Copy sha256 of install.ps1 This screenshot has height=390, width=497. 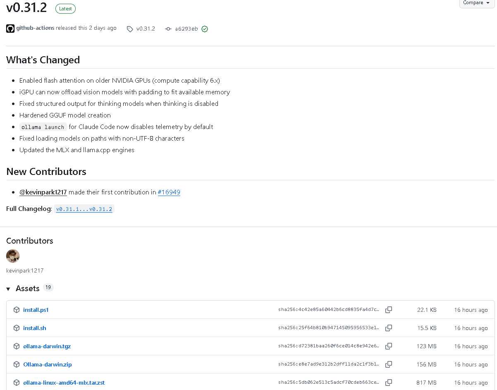[x=389, y=310]
